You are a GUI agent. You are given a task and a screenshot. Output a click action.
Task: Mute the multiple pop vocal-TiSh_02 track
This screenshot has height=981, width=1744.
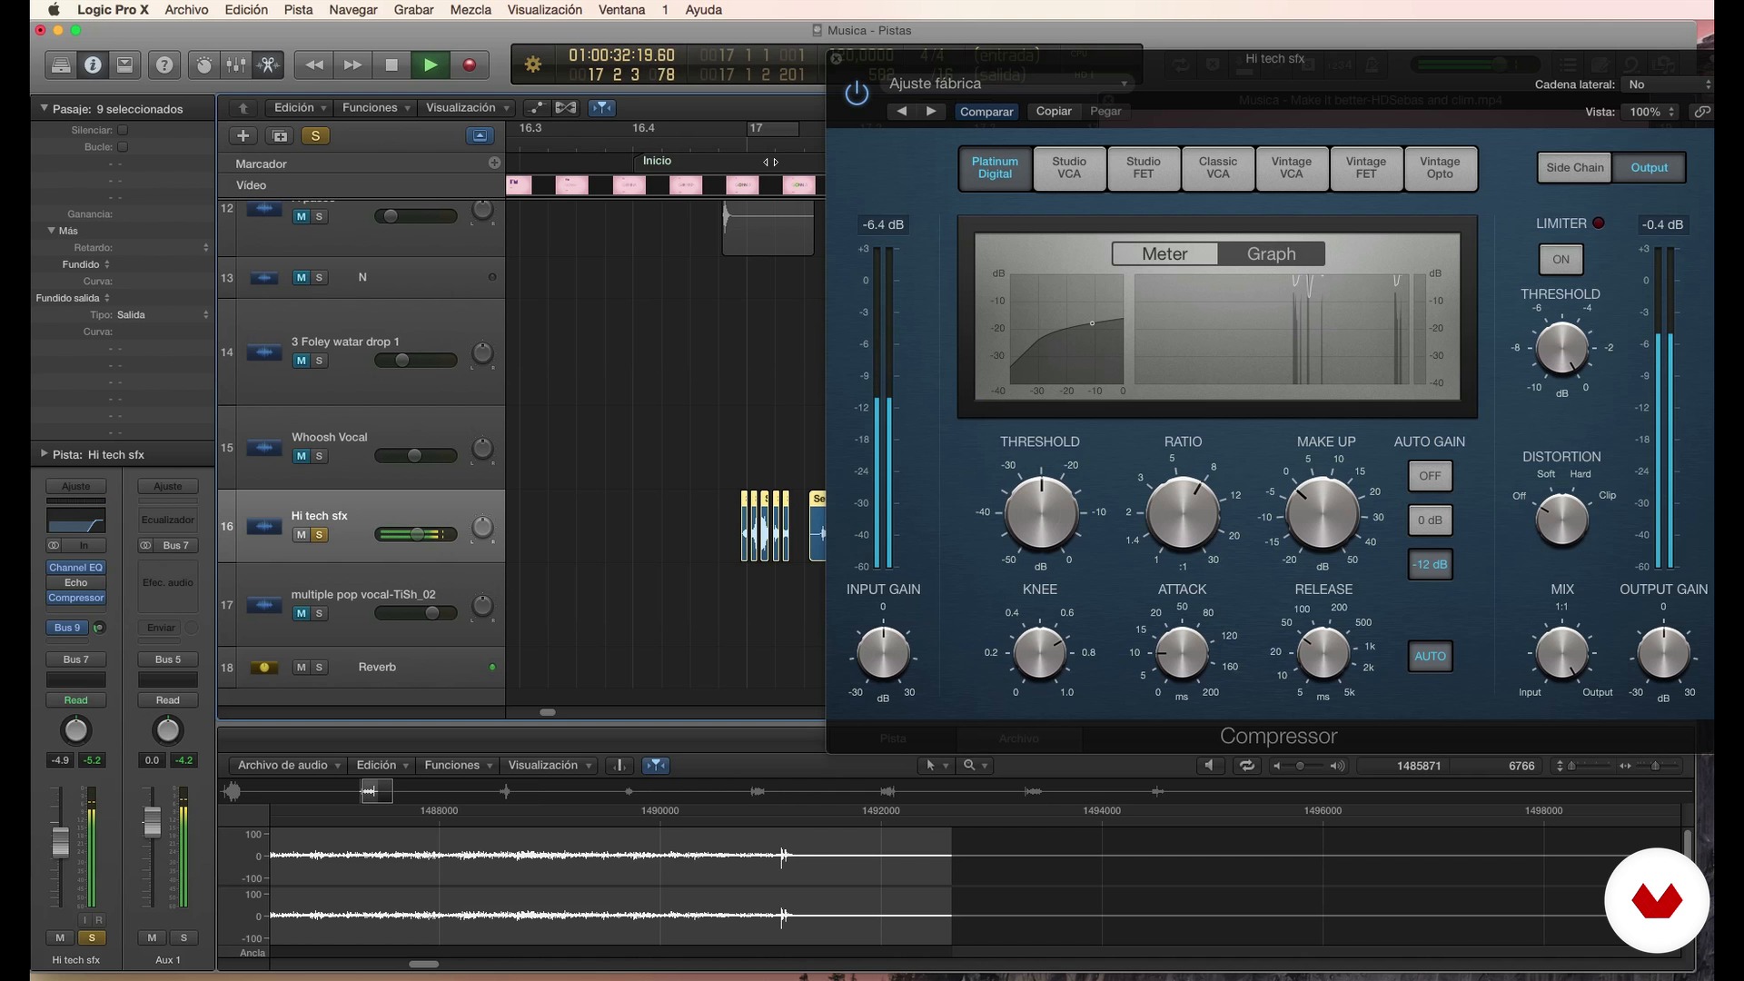tap(301, 614)
